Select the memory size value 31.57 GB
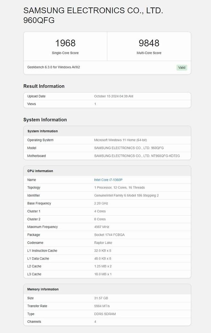Image resolution: width=211 pixels, height=333 pixels. point(101,298)
